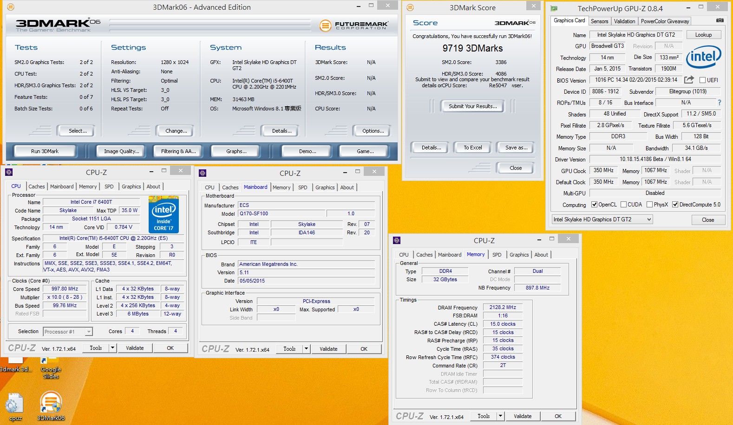Click the 9719 3DMarks score text

[x=472, y=48]
